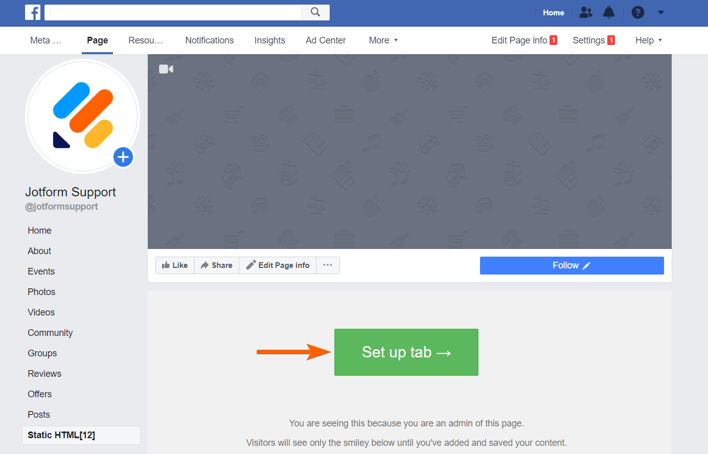The image size is (708, 454).
Task: Open Offers in the left sidebar
Action: 39,394
